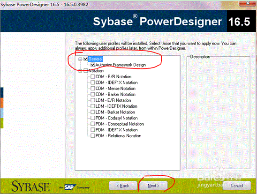257x194 pixels.
Task: Enable PDM - Relational Notation checkbox
Action: click(x=93, y=135)
